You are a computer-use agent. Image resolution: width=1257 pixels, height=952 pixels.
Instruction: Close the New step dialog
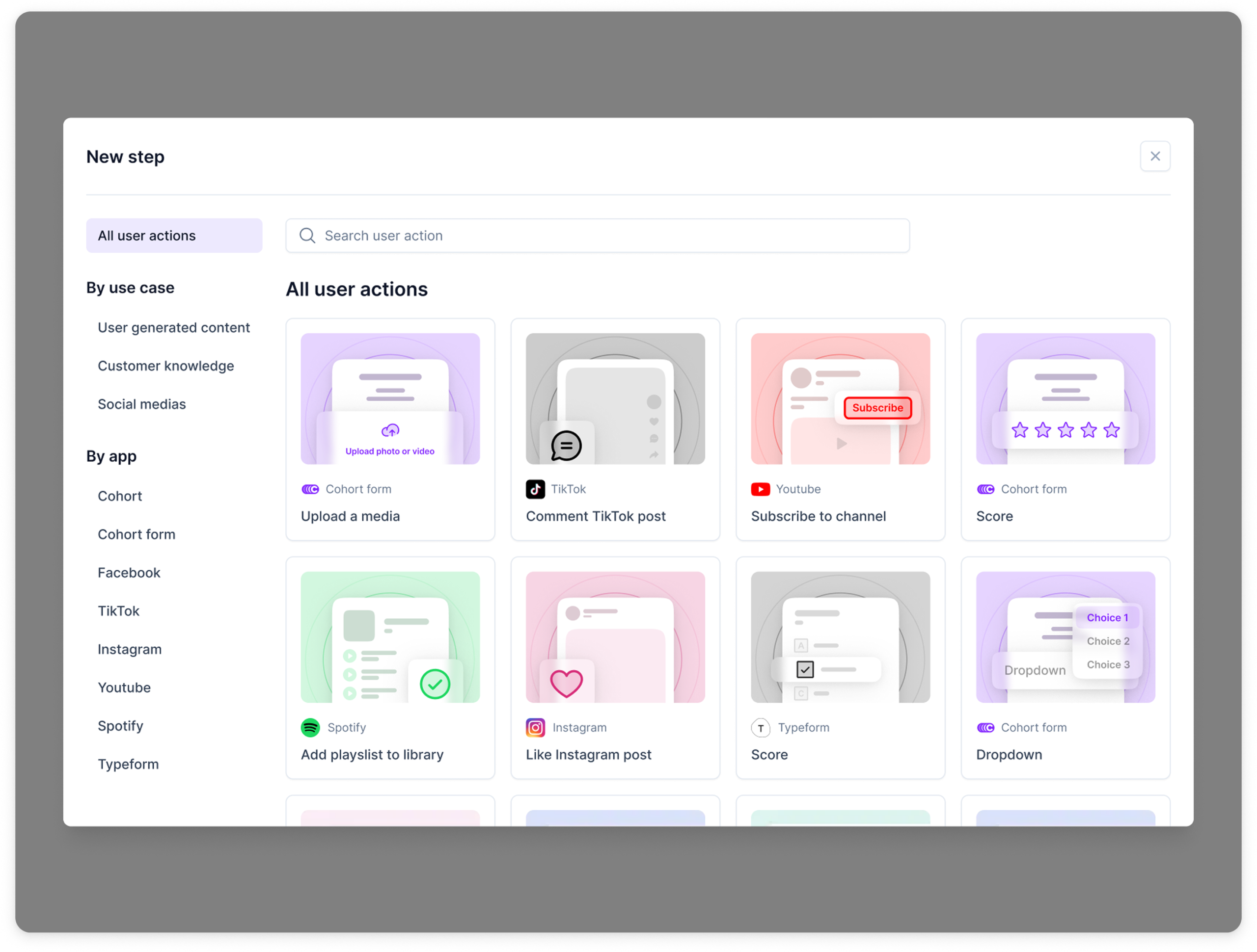1155,156
